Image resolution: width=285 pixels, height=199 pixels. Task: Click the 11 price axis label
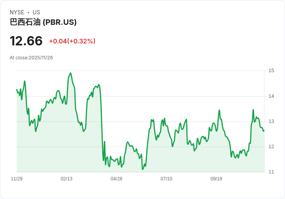271,172
